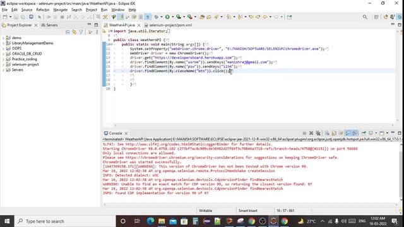
Task: Click the Clear Console icon
Action: click(x=327, y=133)
